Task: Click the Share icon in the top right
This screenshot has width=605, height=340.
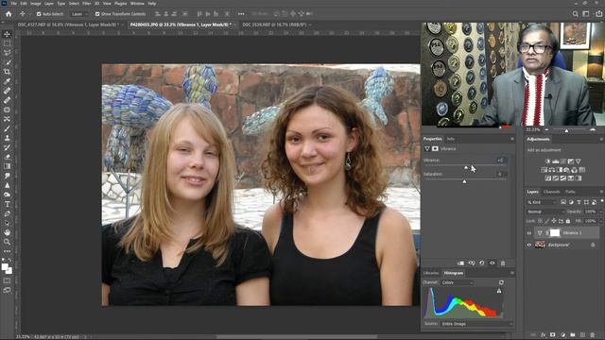Action: click(x=598, y=14)
